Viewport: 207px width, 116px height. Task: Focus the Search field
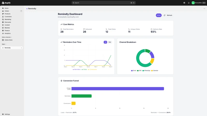point(104,3)
